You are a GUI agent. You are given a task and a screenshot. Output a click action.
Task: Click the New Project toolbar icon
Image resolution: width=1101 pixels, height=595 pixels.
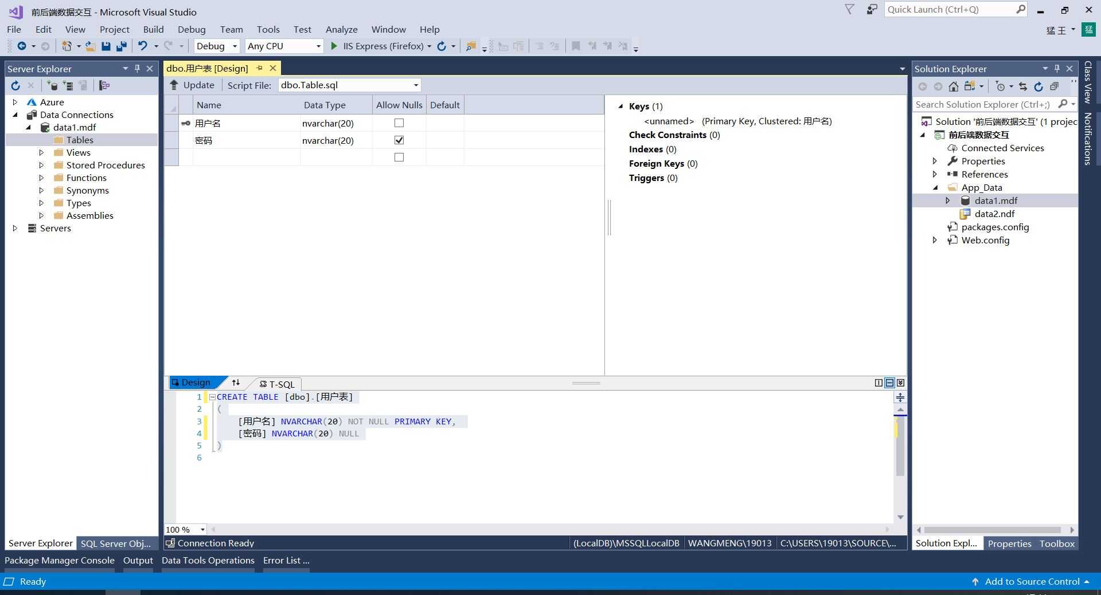click(x=67, y=46)
